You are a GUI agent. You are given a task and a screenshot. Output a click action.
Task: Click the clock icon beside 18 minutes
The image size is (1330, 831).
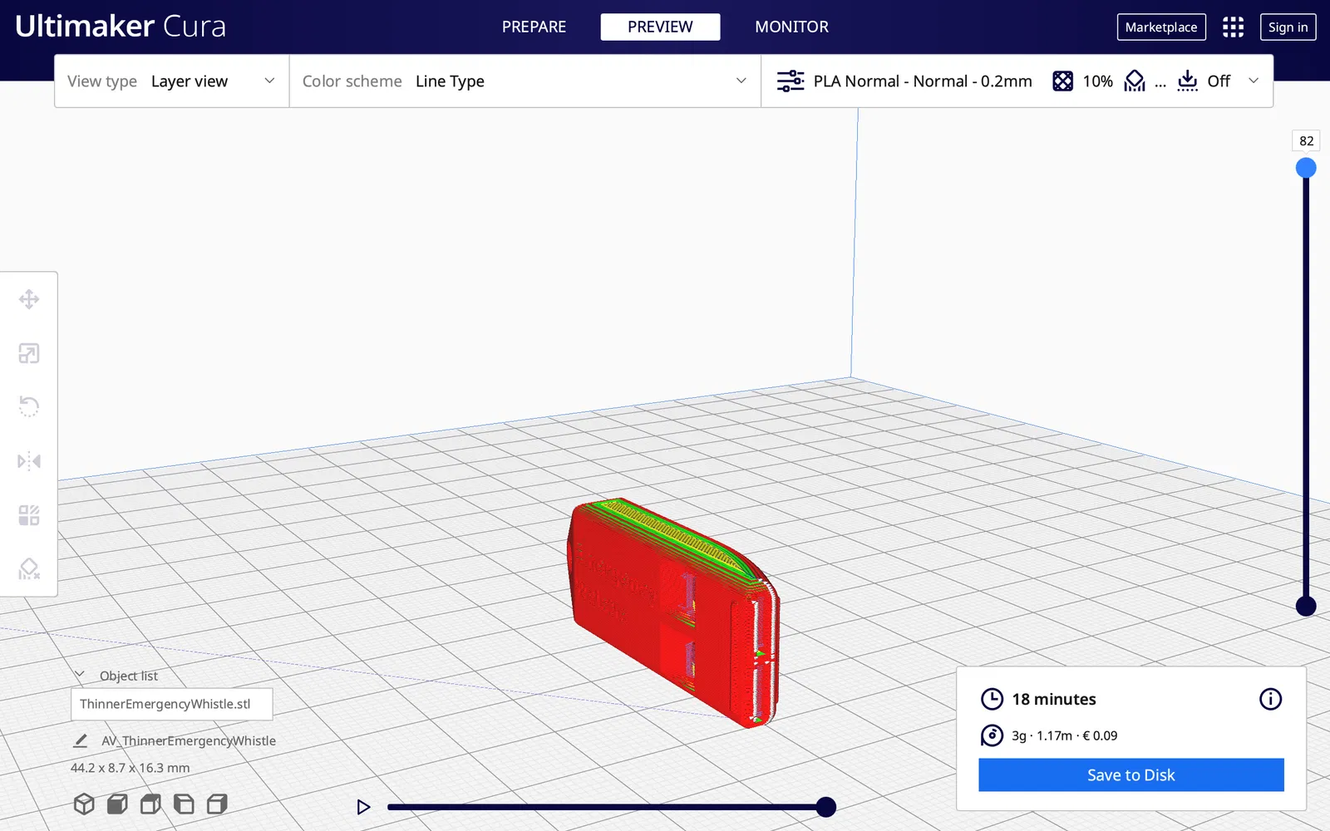pyautogui.click(x=992, y=699)
